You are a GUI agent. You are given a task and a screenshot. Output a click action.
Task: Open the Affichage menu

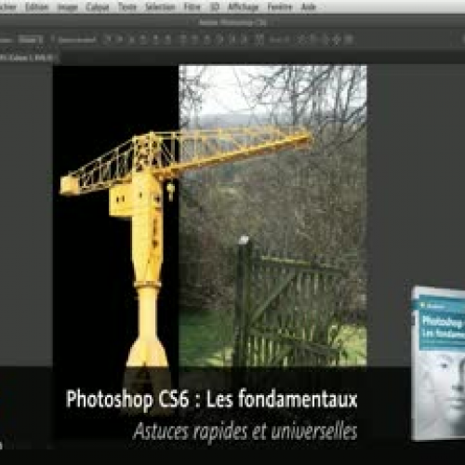(x=244, y=7)
